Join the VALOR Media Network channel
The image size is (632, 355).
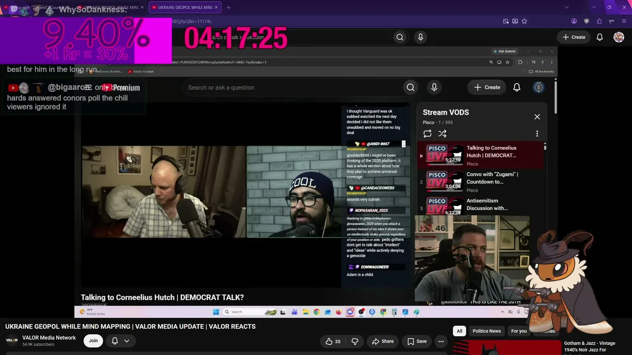pyautogui.click(x=93, y=341)
